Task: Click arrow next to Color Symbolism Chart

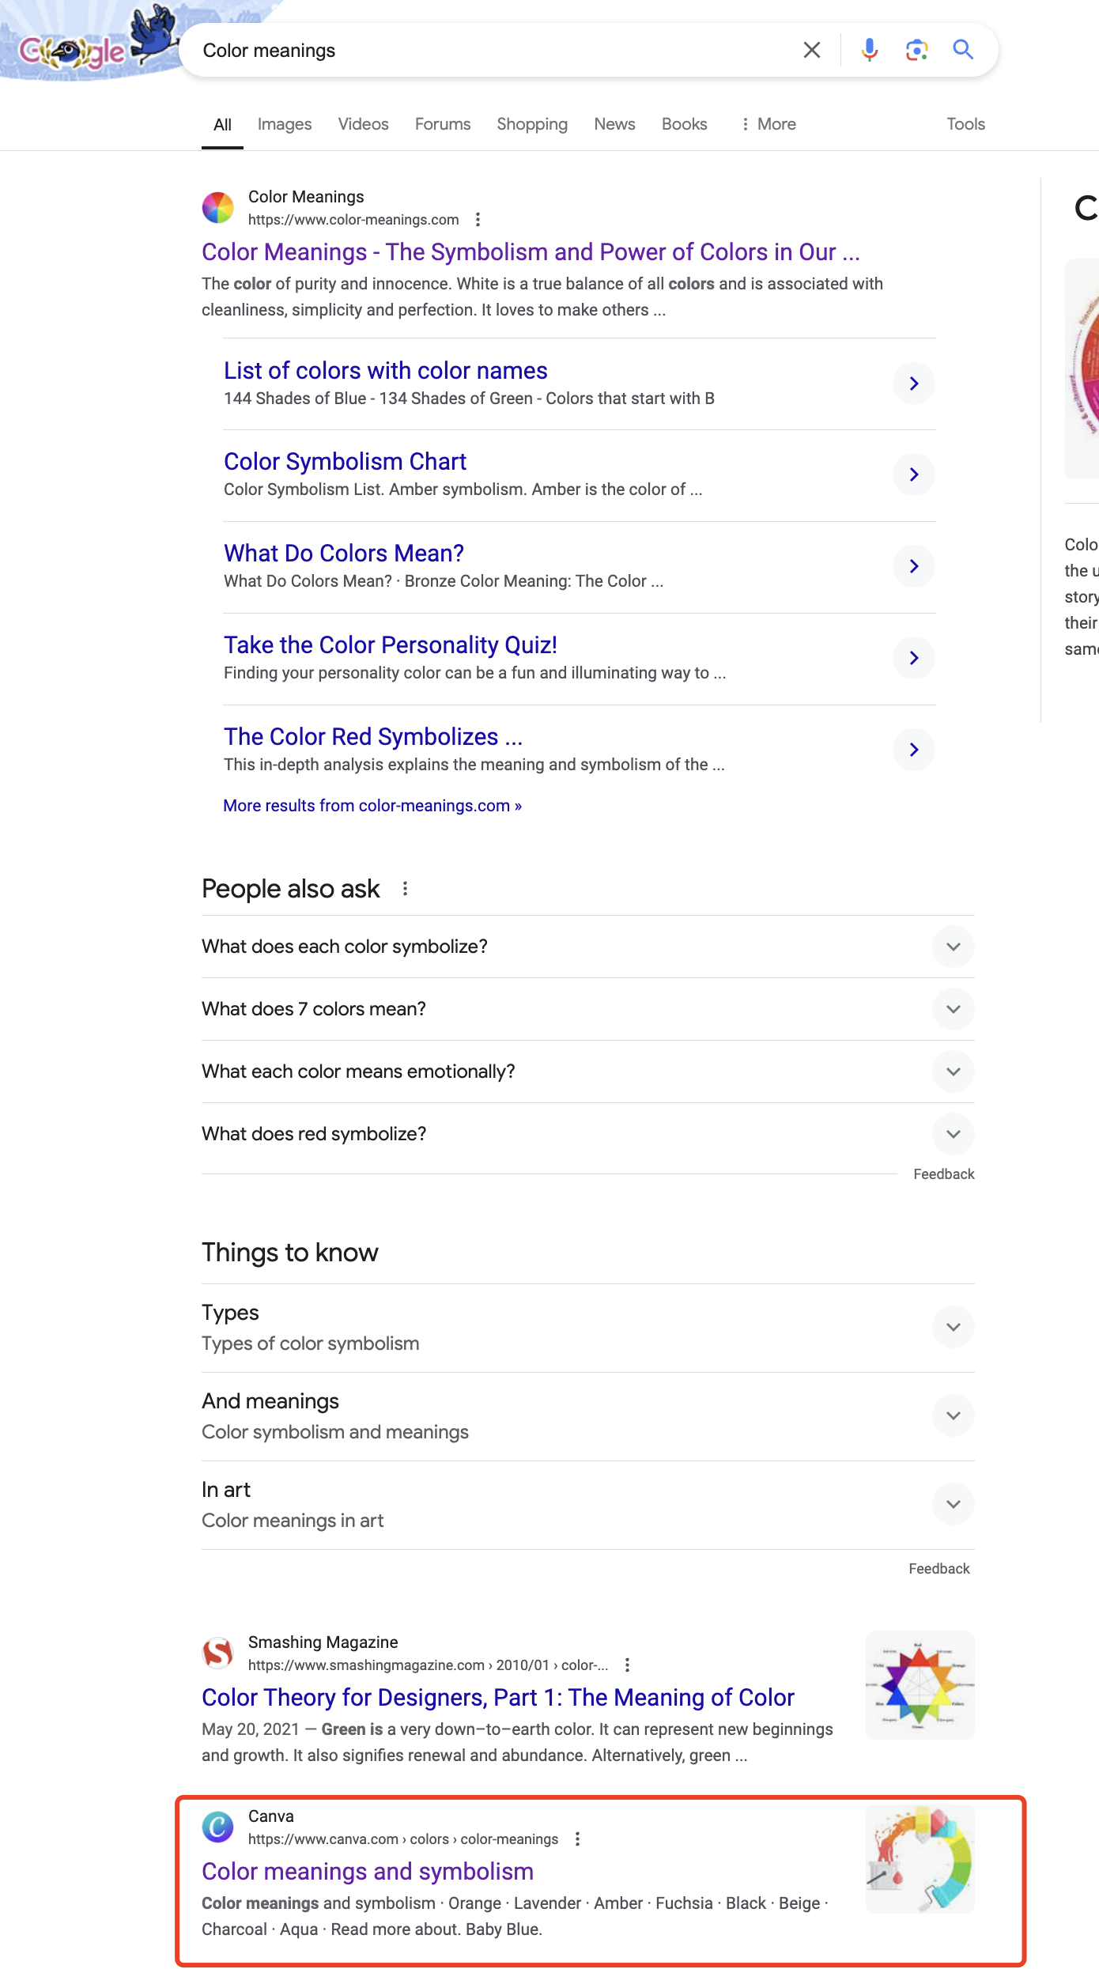Action: tap(914, 474)
